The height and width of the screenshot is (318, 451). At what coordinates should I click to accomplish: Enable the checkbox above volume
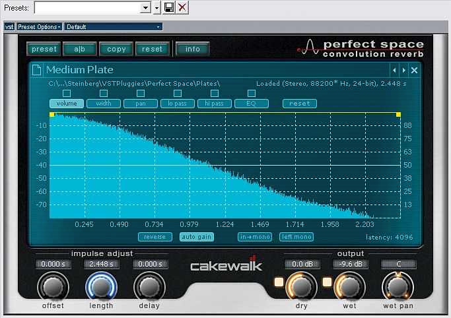[67, 94]
